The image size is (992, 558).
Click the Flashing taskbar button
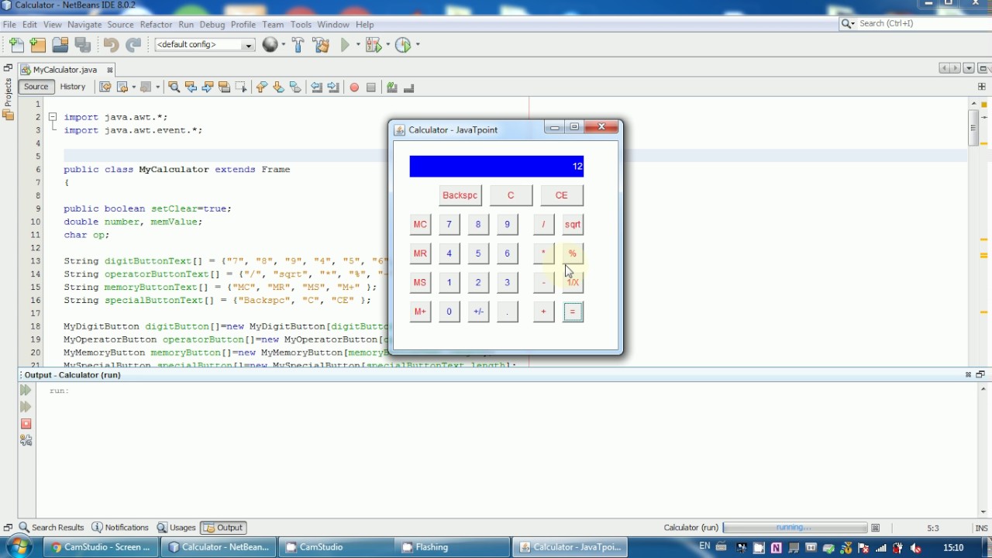tap(453, 547)
